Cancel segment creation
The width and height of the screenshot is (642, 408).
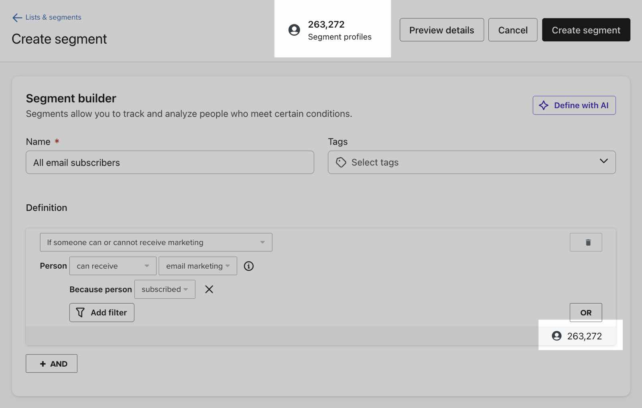click(x=513, y=30)
